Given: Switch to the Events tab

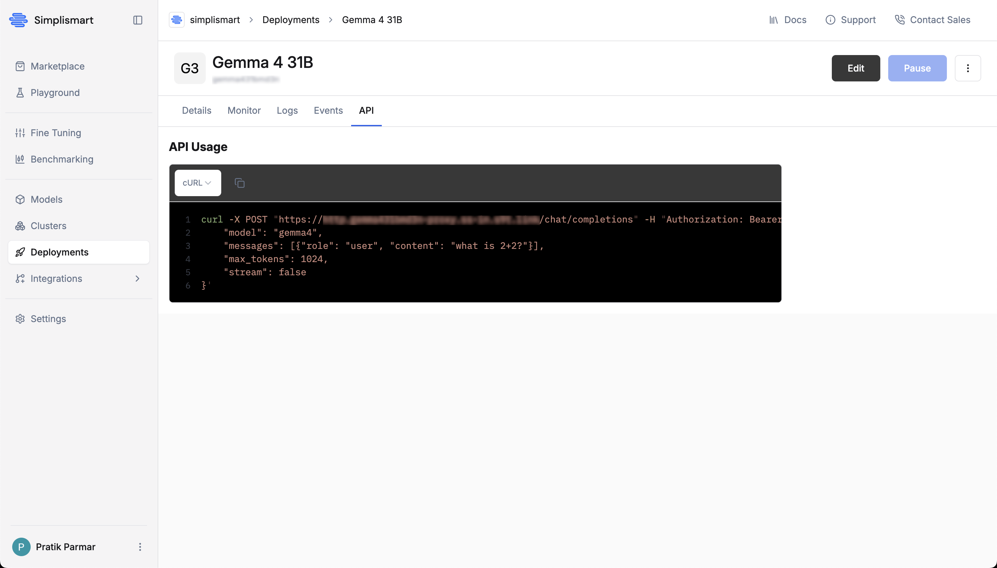Looking at the screenshot, I should pyautogui.click(x=328, y=110).
